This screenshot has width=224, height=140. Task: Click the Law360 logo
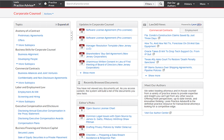pyautogui.click(x=196, y=24)
